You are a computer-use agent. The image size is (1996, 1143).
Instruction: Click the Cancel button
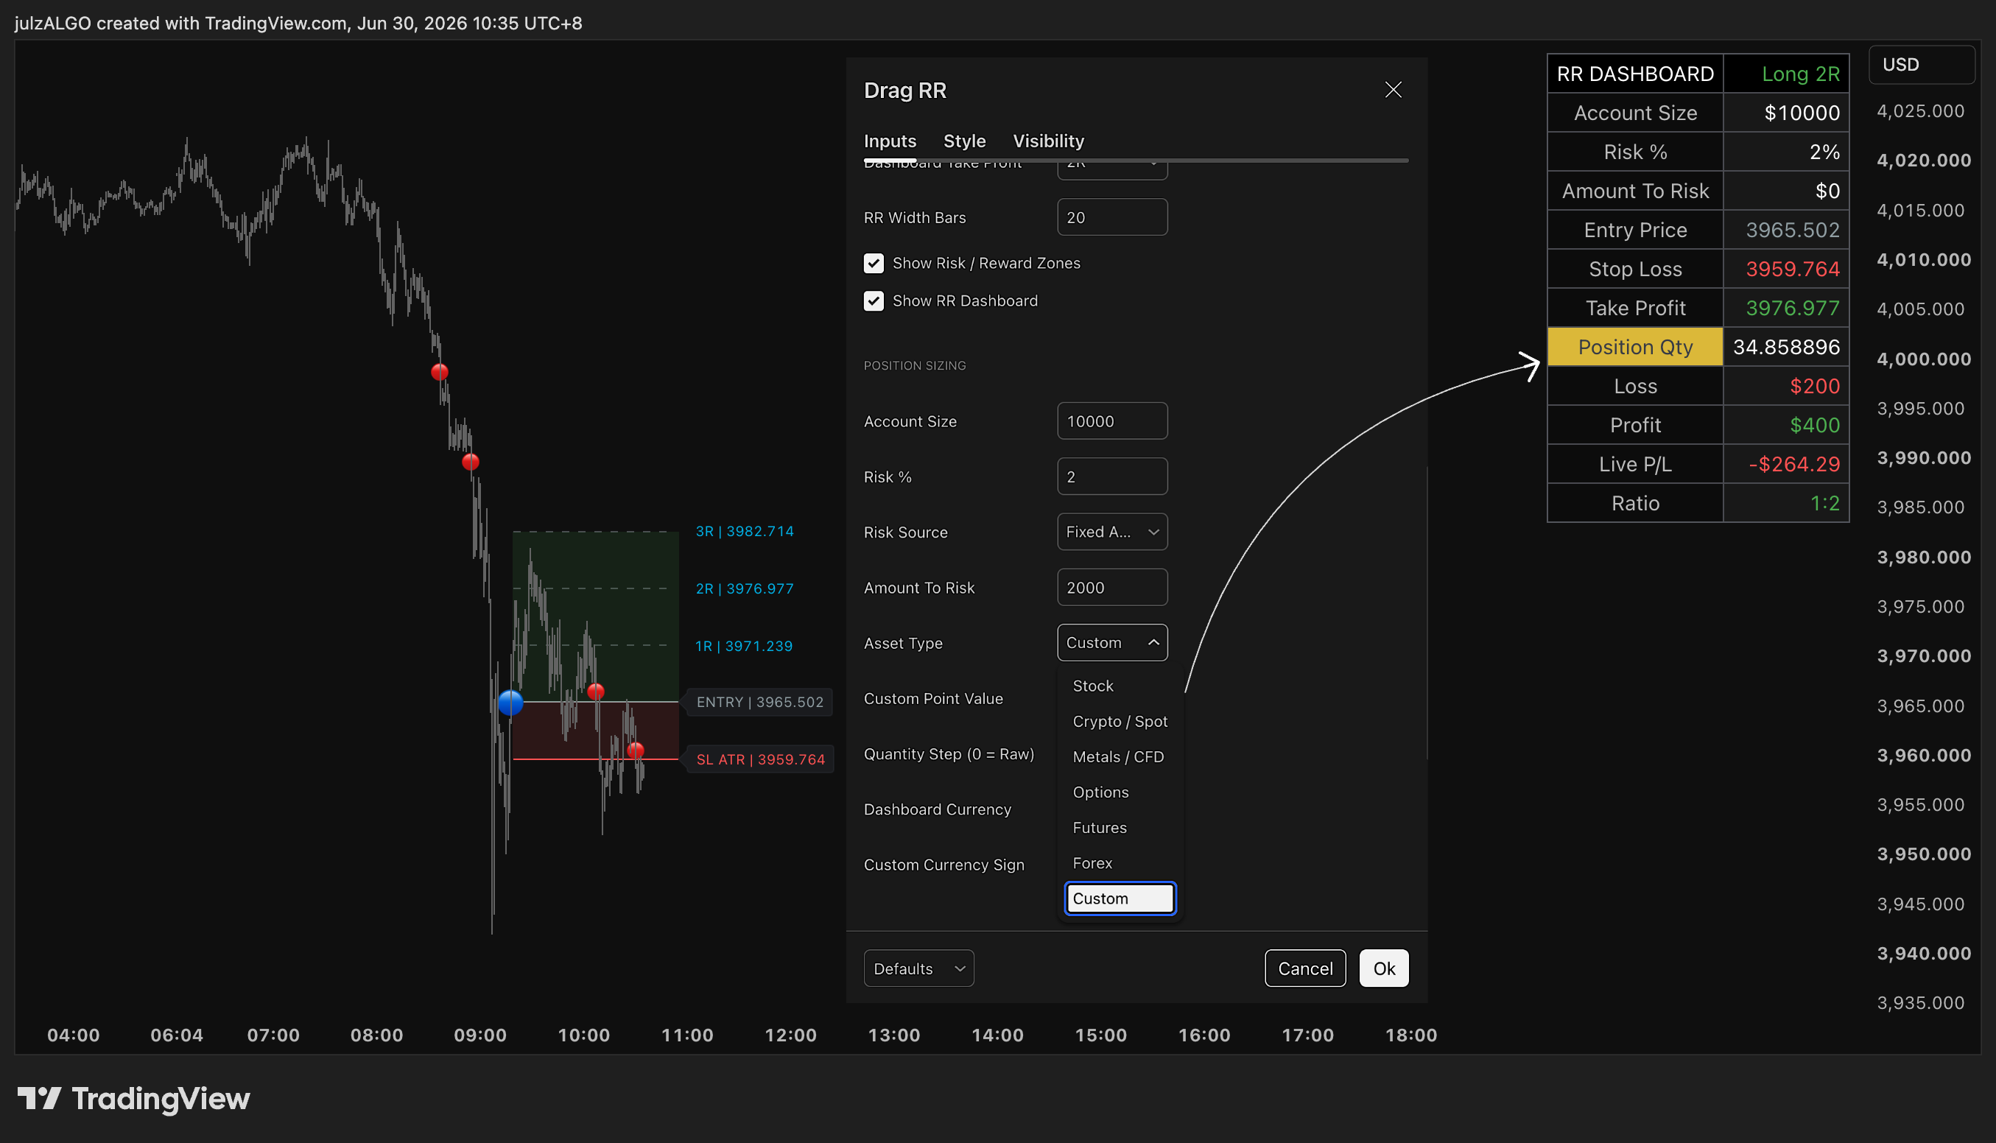(x=1305, y=968)
